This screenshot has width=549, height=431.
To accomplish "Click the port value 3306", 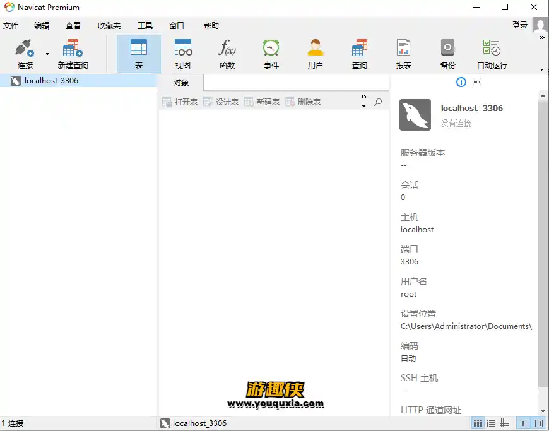I will 410,262.
